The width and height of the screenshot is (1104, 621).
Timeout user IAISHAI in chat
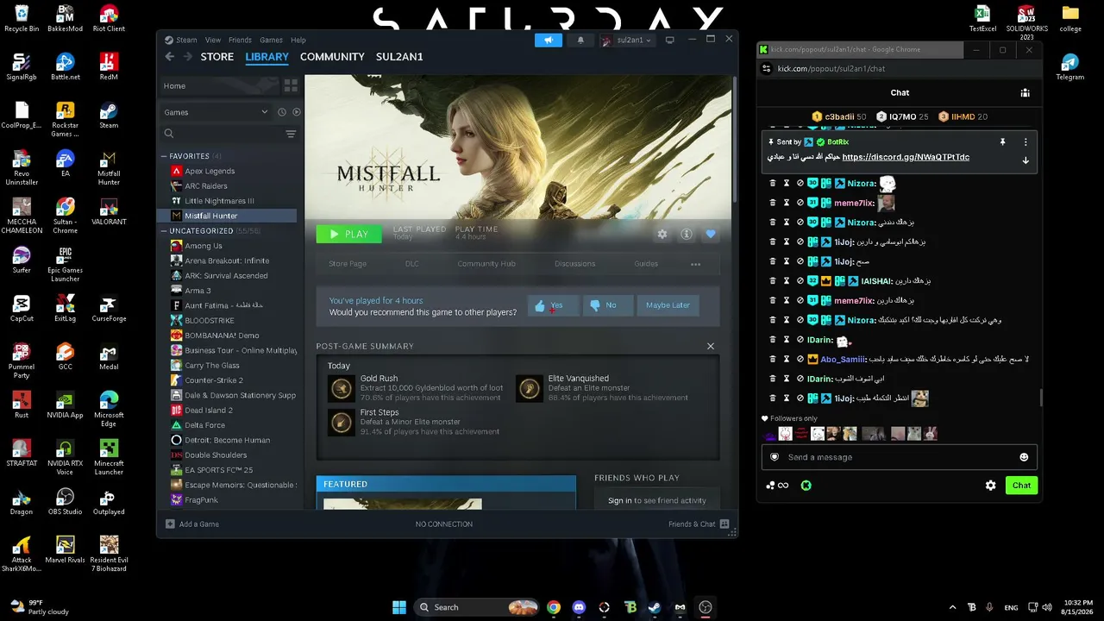(787, 280)
